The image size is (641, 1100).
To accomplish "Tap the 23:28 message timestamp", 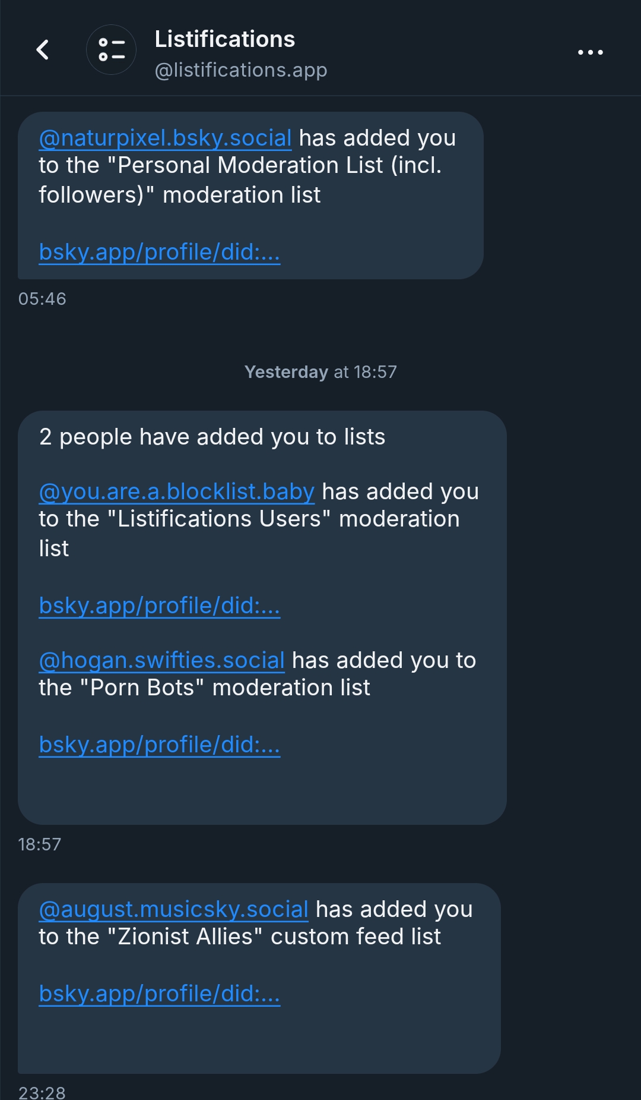I will [x=42, y=1092].
